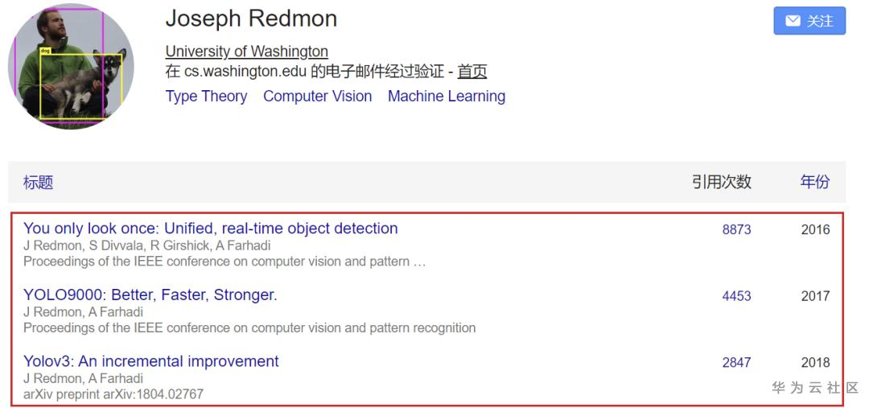Select the Computer Vision interest tag

pyautogui.click(x=317, y=97)
